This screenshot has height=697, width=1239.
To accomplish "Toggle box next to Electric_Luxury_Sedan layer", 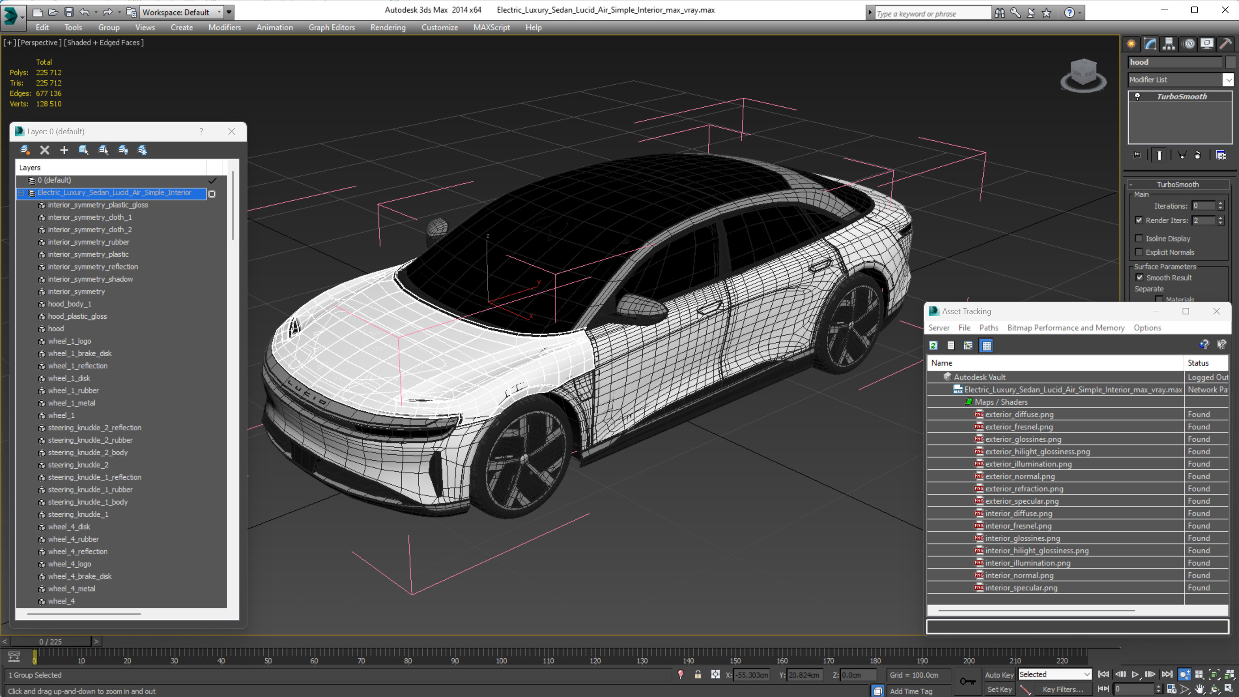I will tap(211, 193).
